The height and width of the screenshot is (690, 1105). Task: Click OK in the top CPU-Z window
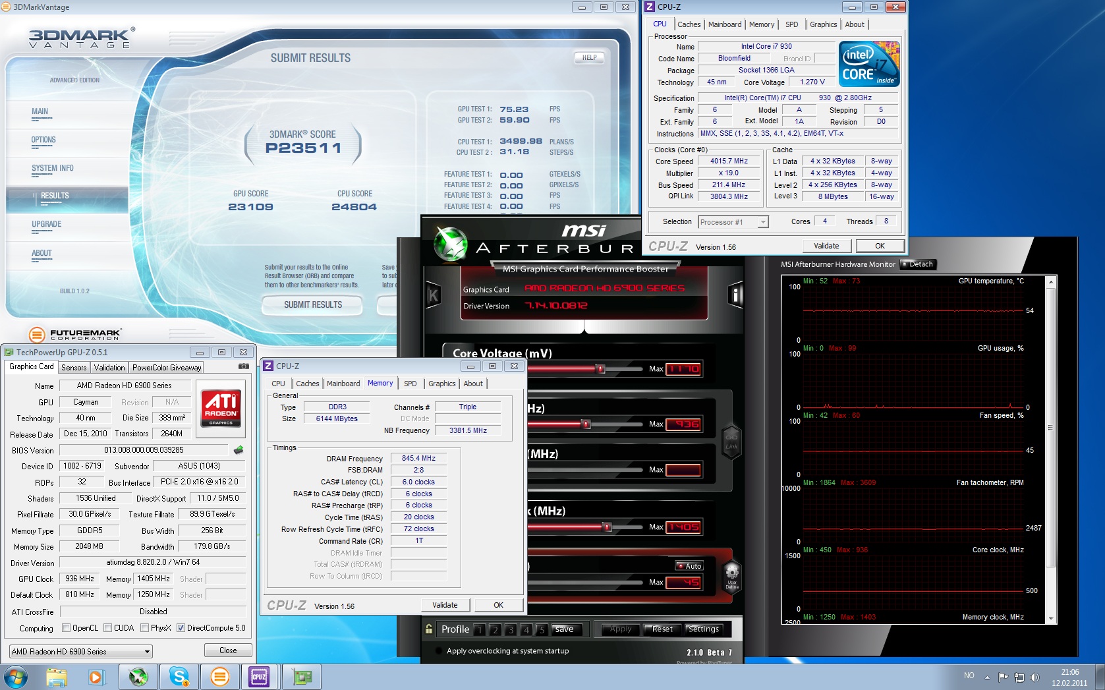pos(880,246)
